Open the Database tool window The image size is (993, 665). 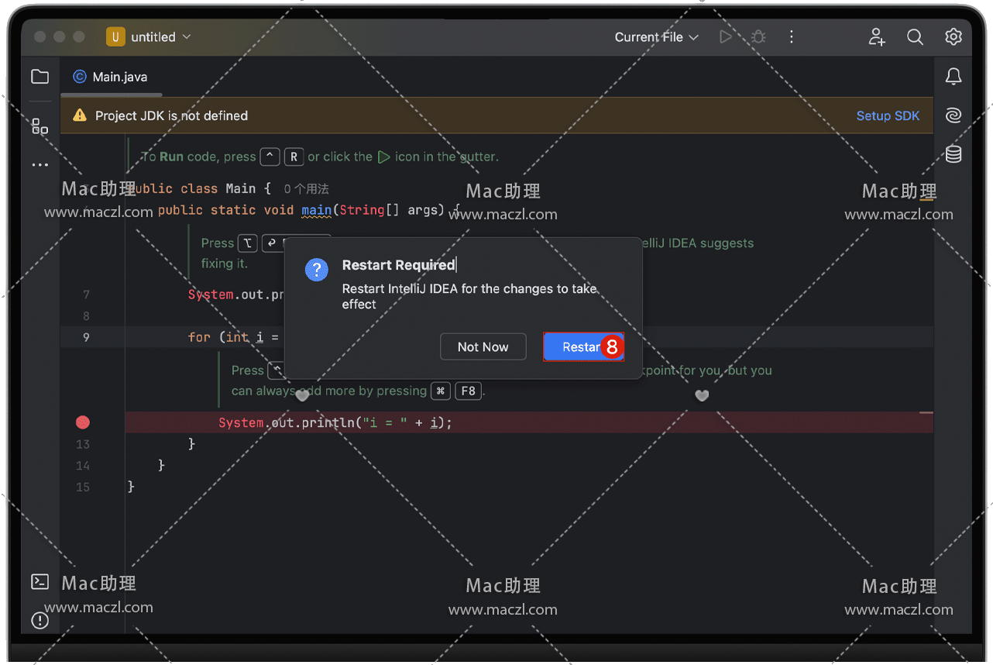pyautogui.click(x=953, y=154)
